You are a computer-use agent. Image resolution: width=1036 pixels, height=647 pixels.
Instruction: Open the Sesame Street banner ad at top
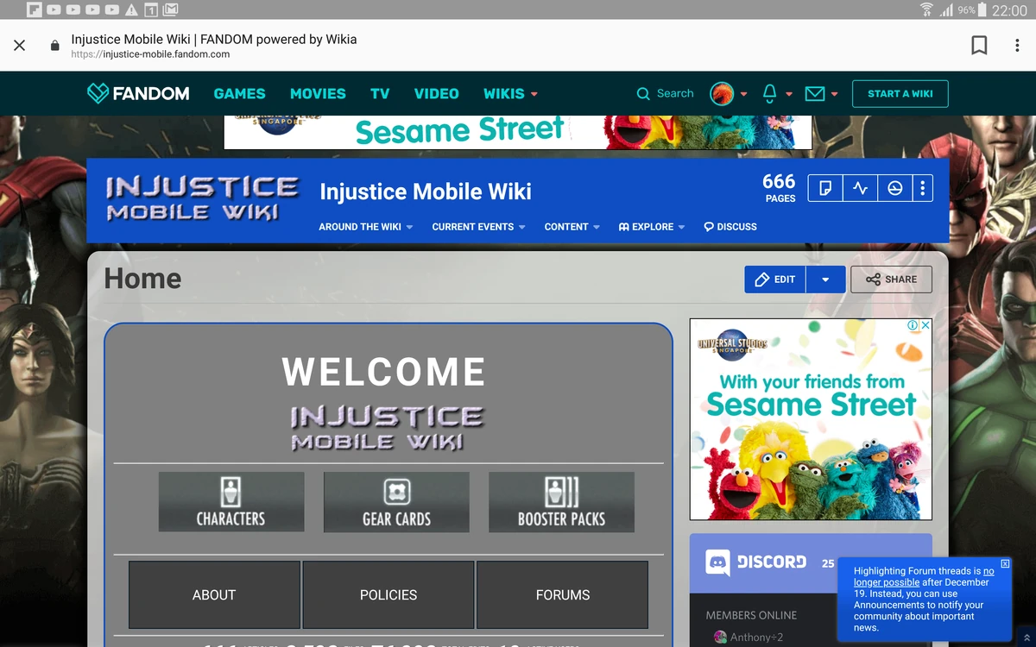(518, 132)
